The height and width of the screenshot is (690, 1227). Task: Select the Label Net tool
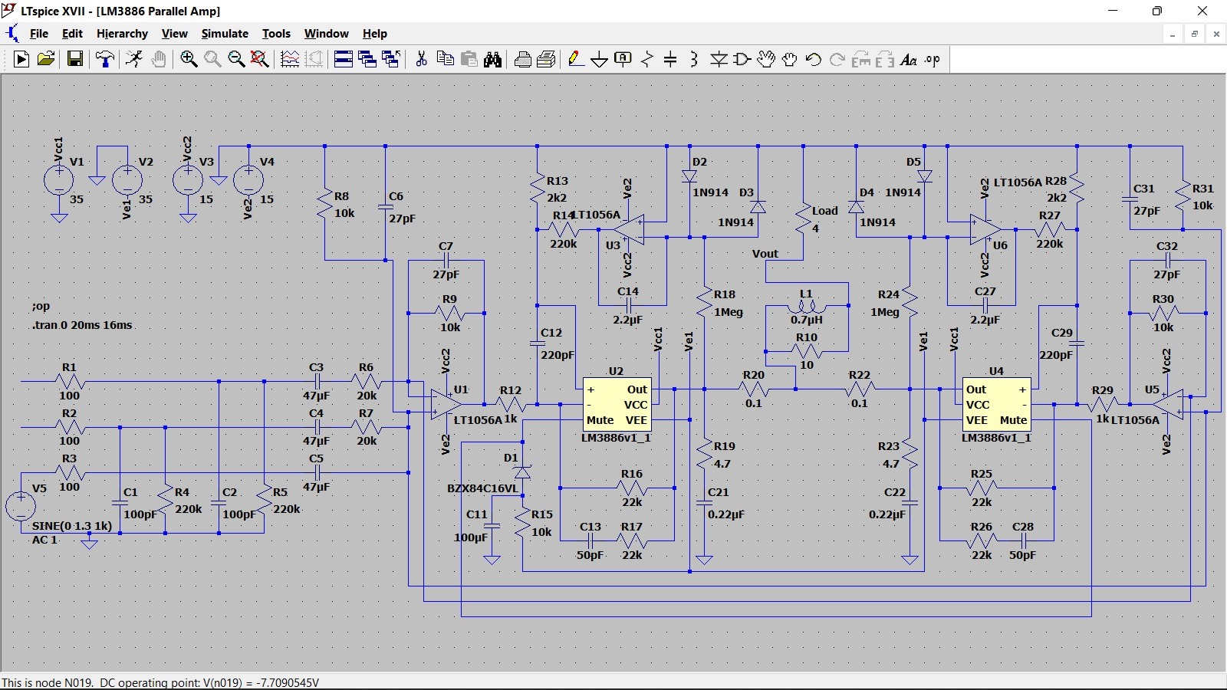[x=623, y=59]
